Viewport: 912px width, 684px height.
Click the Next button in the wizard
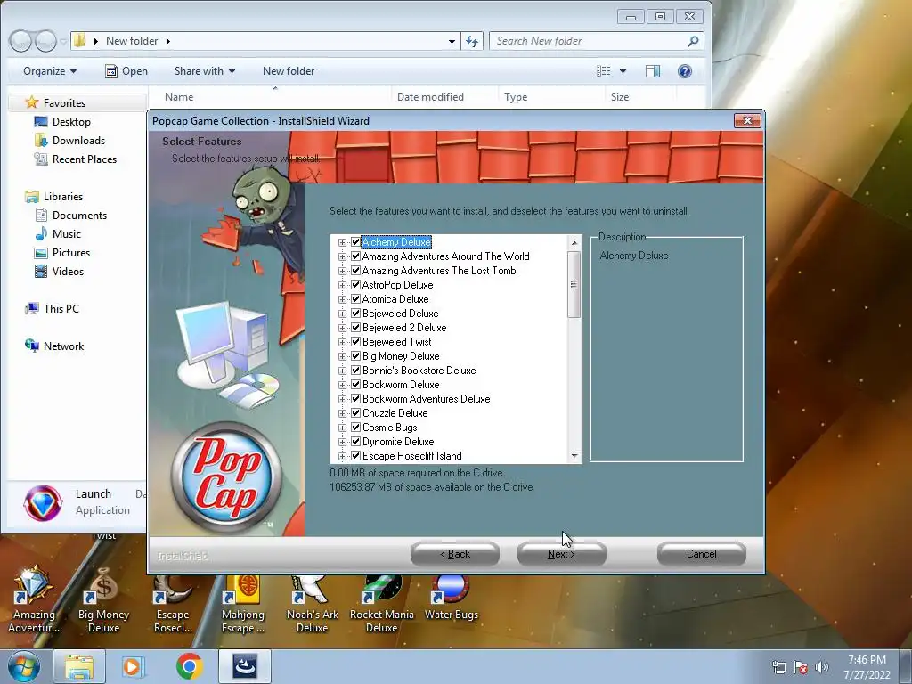coord(561,554)
